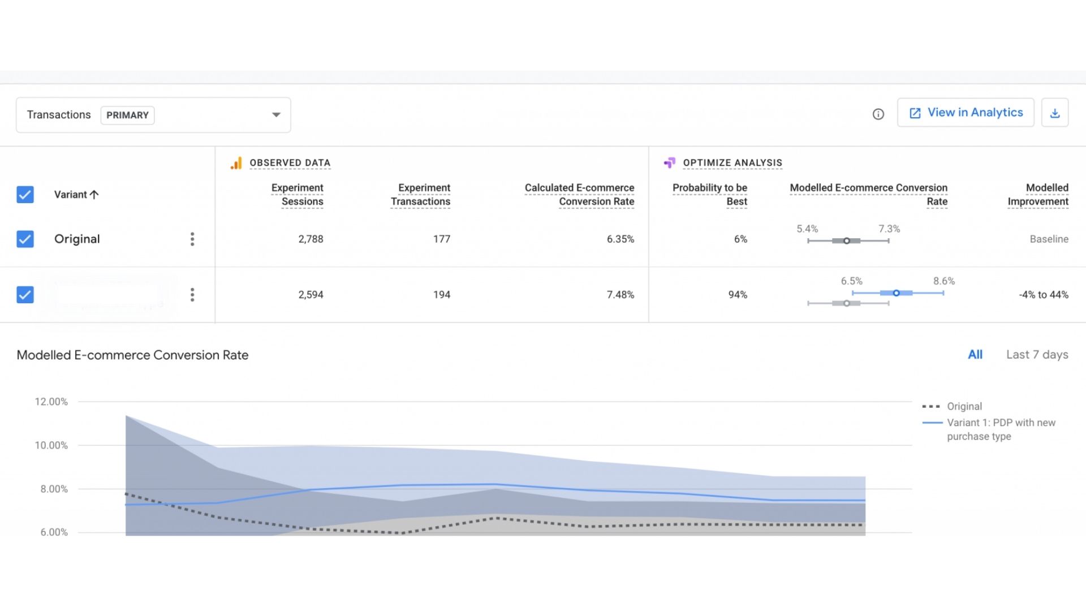
Task: Click the Optimize Analysis purple icon
Action: coord(670,163)
